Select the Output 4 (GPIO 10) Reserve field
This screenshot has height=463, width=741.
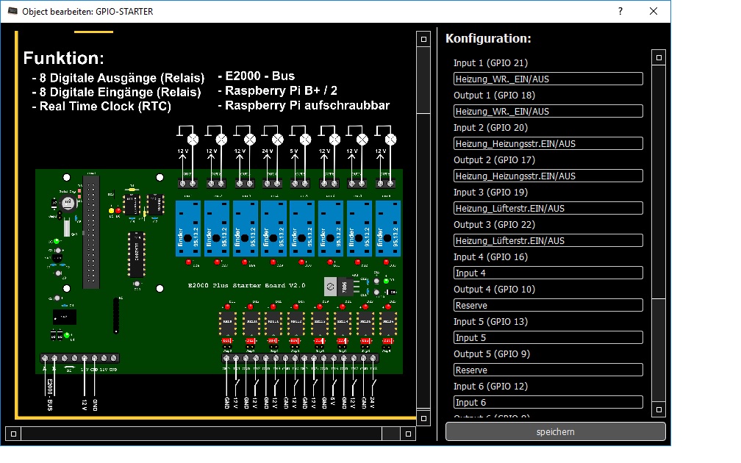(548, 306)
